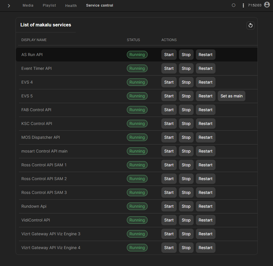Screen dimensions: 273x266
Task: Click the DISPLAY NAME column header
Action: (34, 40)
